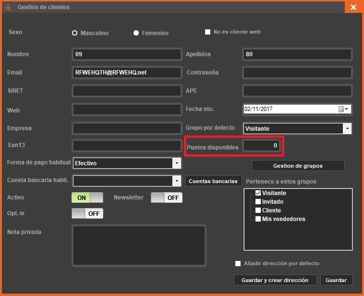
Task: Uncheck the Visitante group checkbox
Action: pos(258,193)
